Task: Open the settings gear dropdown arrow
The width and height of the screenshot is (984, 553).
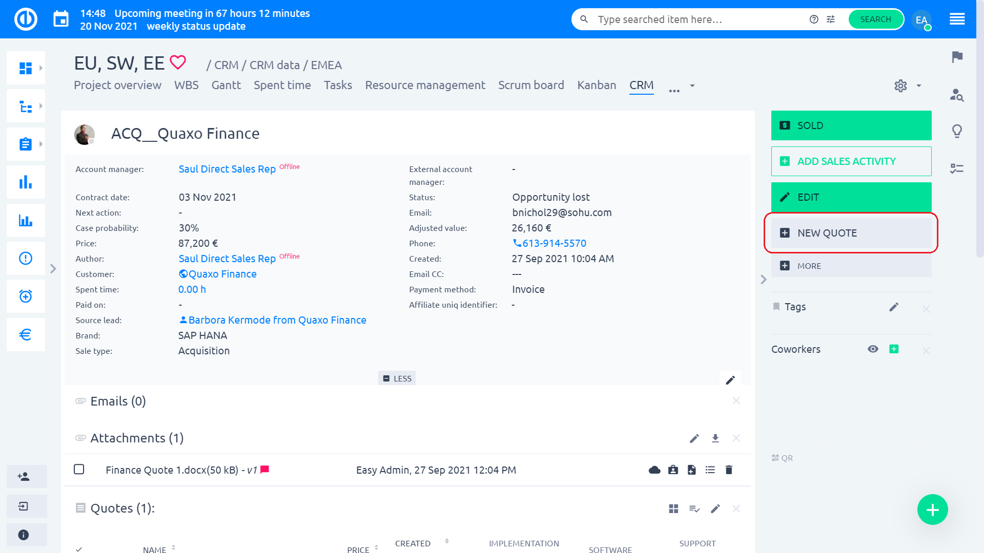Action: tap(919, 86)
